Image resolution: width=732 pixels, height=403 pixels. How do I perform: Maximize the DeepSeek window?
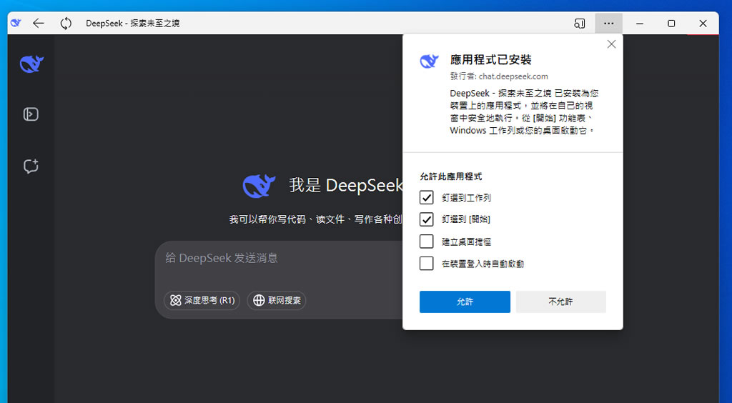pos(671,24)
